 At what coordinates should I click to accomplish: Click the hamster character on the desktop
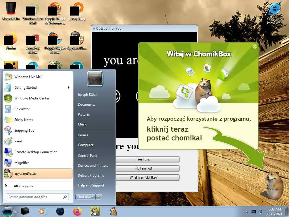274,185
